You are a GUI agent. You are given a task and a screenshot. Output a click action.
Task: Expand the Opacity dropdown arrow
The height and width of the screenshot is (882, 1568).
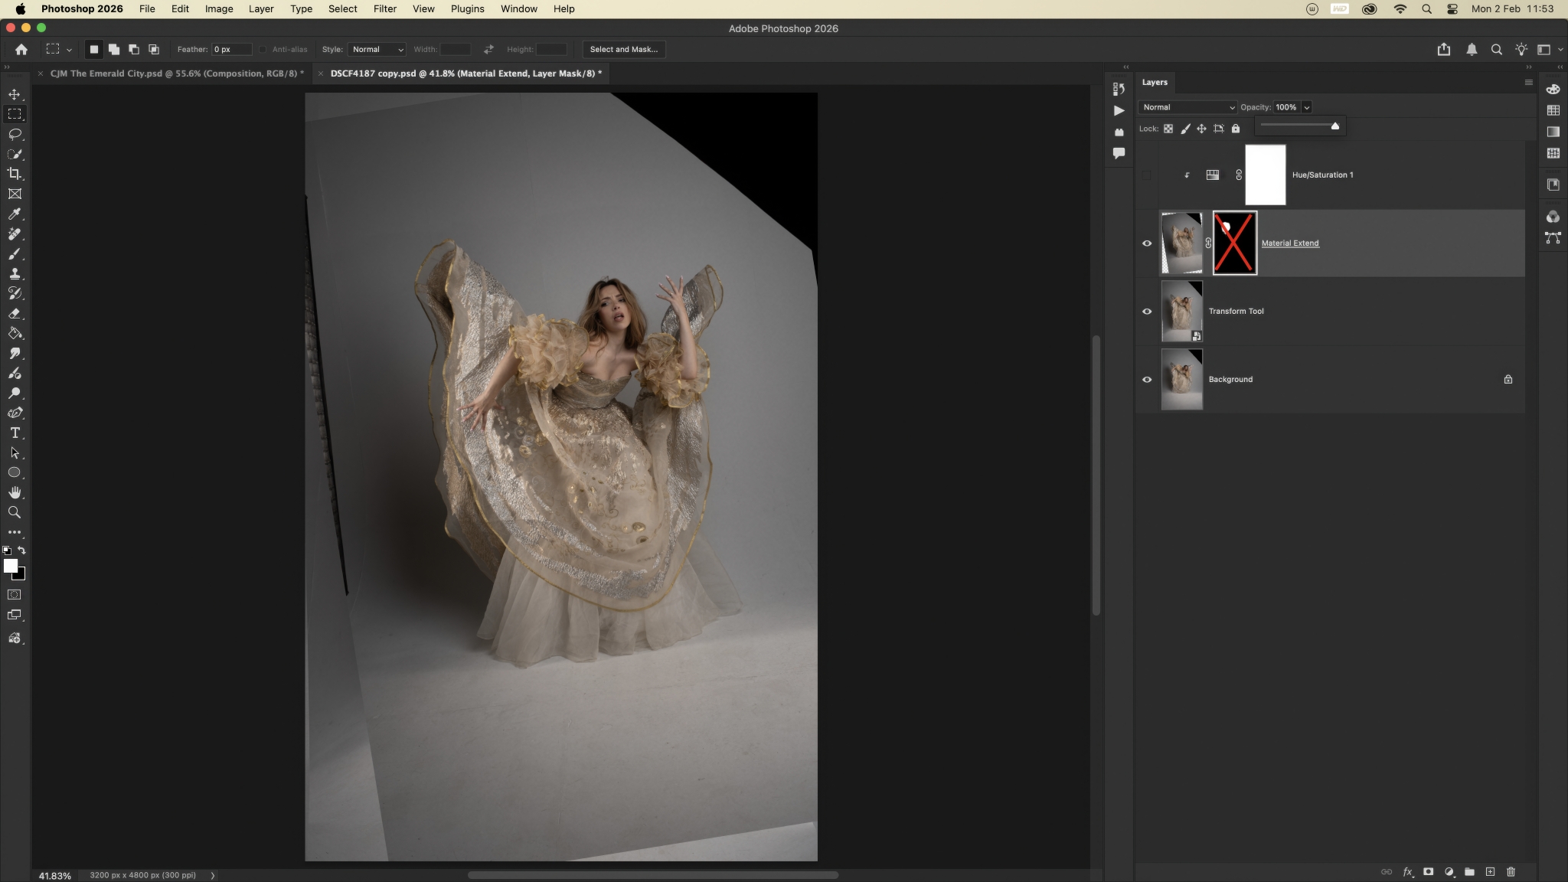coord(1306,107)
